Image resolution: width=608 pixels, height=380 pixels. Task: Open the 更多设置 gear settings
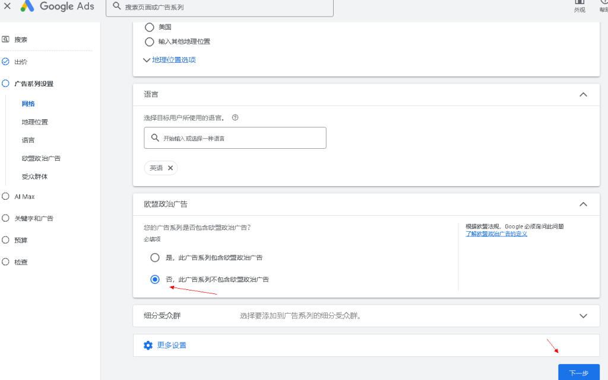point(148,345)
